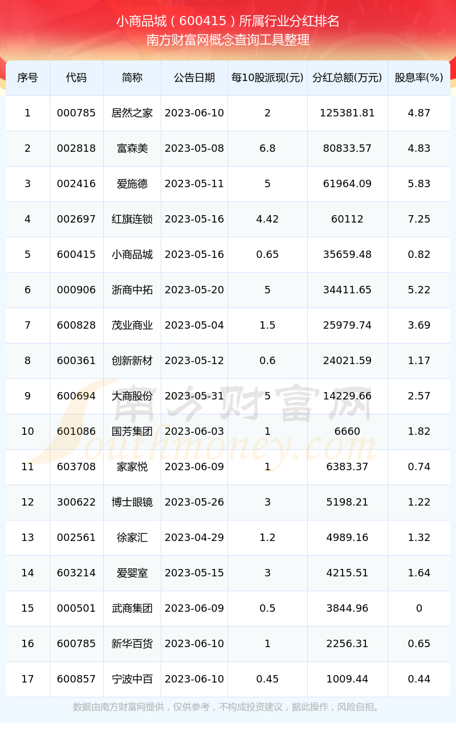Select stock code 600415
Viewport: 456px width, 735px height.
[76, 255]
